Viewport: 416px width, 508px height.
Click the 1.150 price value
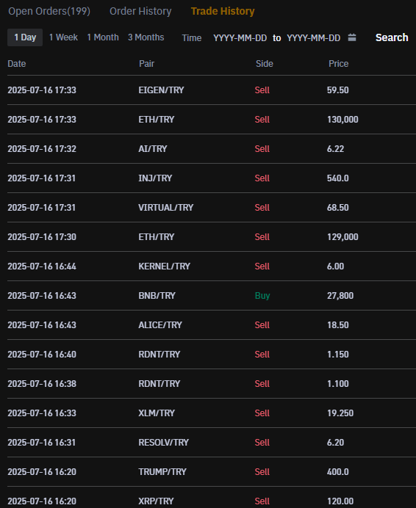pyautogui.click(x=338, y=355)
